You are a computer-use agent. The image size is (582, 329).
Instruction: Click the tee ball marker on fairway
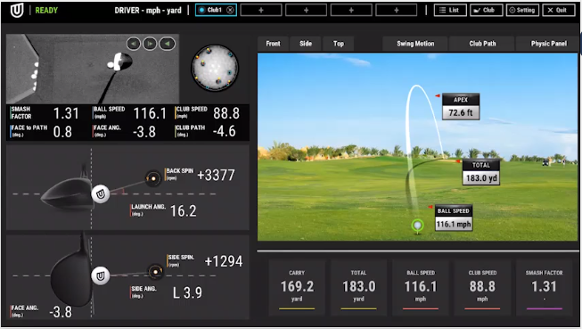click(418, 226)
